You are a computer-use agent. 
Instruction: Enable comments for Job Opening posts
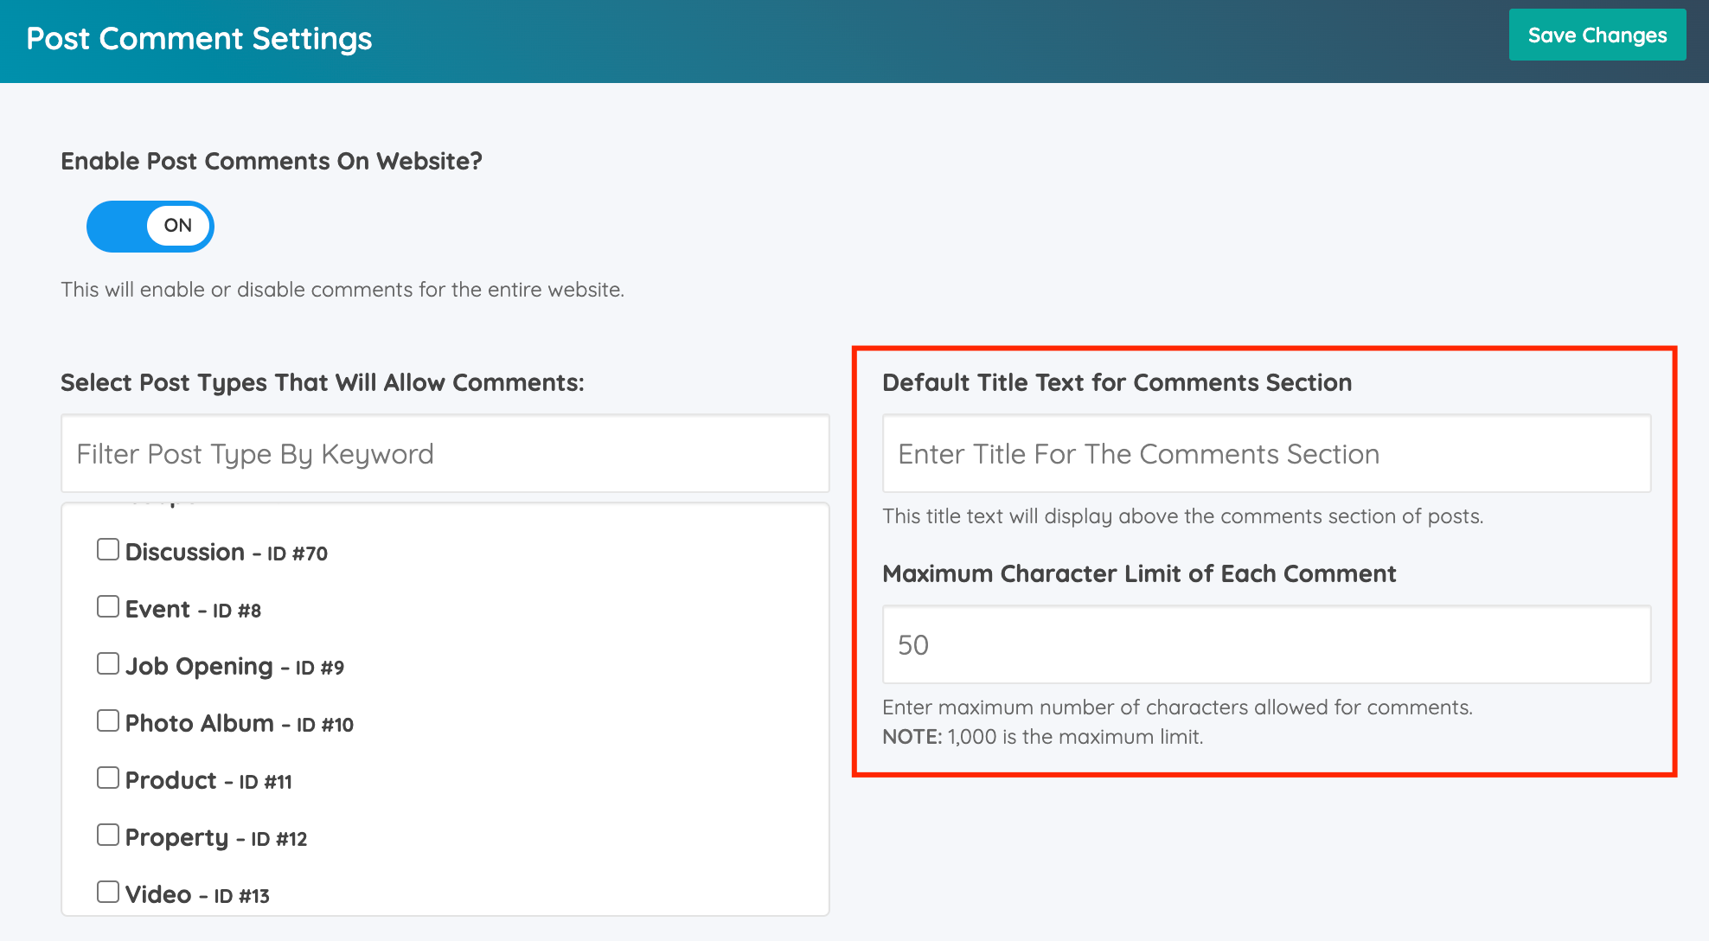[x=108, y=664]
